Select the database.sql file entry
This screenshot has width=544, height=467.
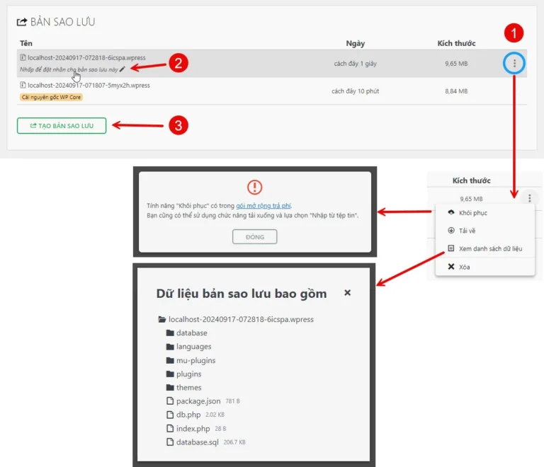[198, 442]
